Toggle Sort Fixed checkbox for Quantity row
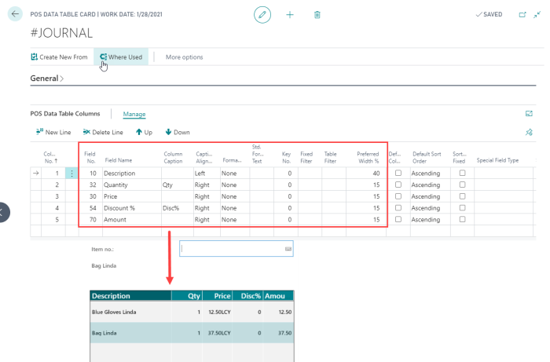Viewport: 550px width, 362px height. click(462, 185)
